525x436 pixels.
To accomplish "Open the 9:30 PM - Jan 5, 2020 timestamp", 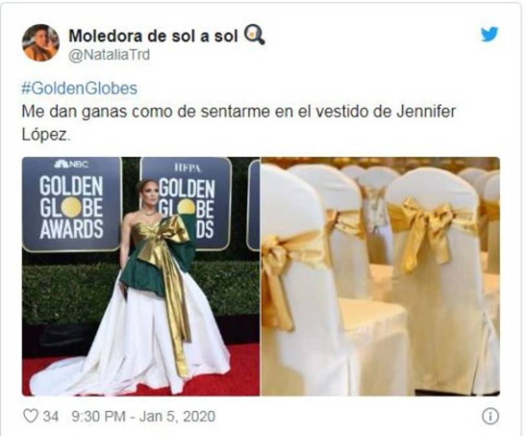I will [143, 416].
